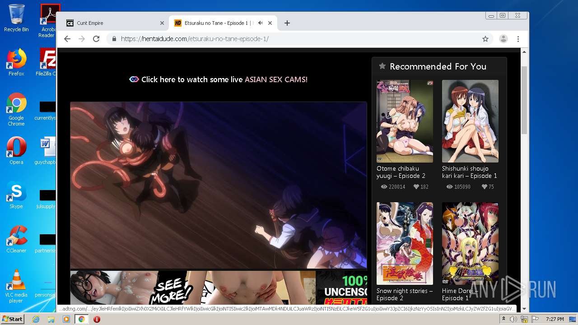Switch to the Cunt Empire tab

pos(115,23)
